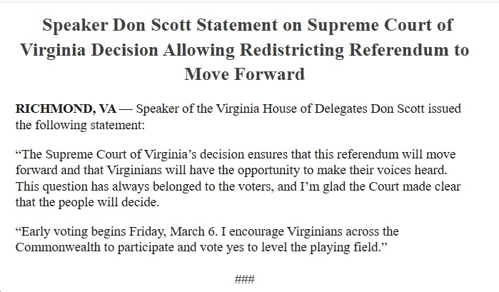Click "Move Forward" in the headline
Viewport: 499px width, 292px height.
(244, 74)
